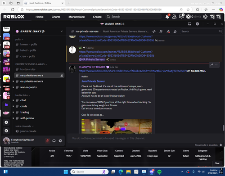Open known - polls channel
Image resolution: width=225 pixels, height=176 pixels.
[x=28, y=45]
